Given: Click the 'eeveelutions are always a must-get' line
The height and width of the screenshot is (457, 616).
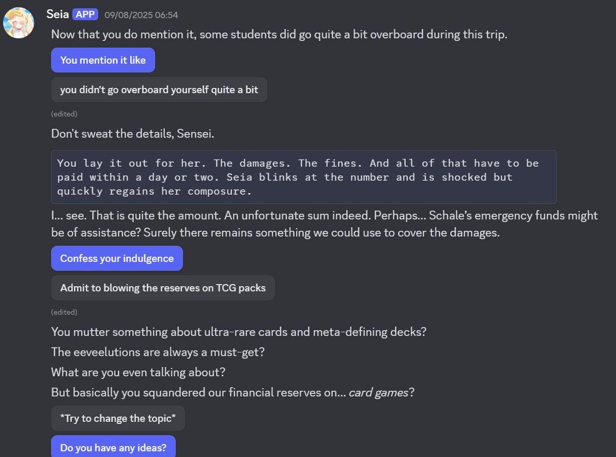Looking at the screenshot, I should 158,352.
